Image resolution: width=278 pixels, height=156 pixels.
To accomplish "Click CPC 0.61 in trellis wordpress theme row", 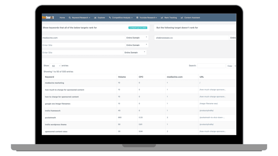I will click(x=140, y=124).
